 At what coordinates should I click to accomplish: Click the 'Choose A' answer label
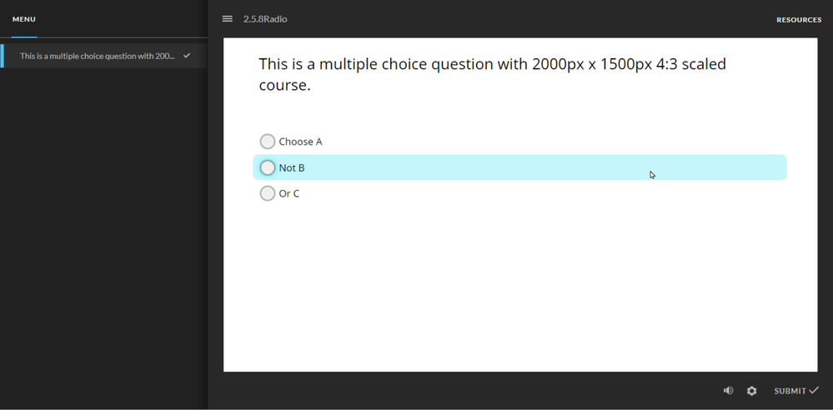(300, 142)
